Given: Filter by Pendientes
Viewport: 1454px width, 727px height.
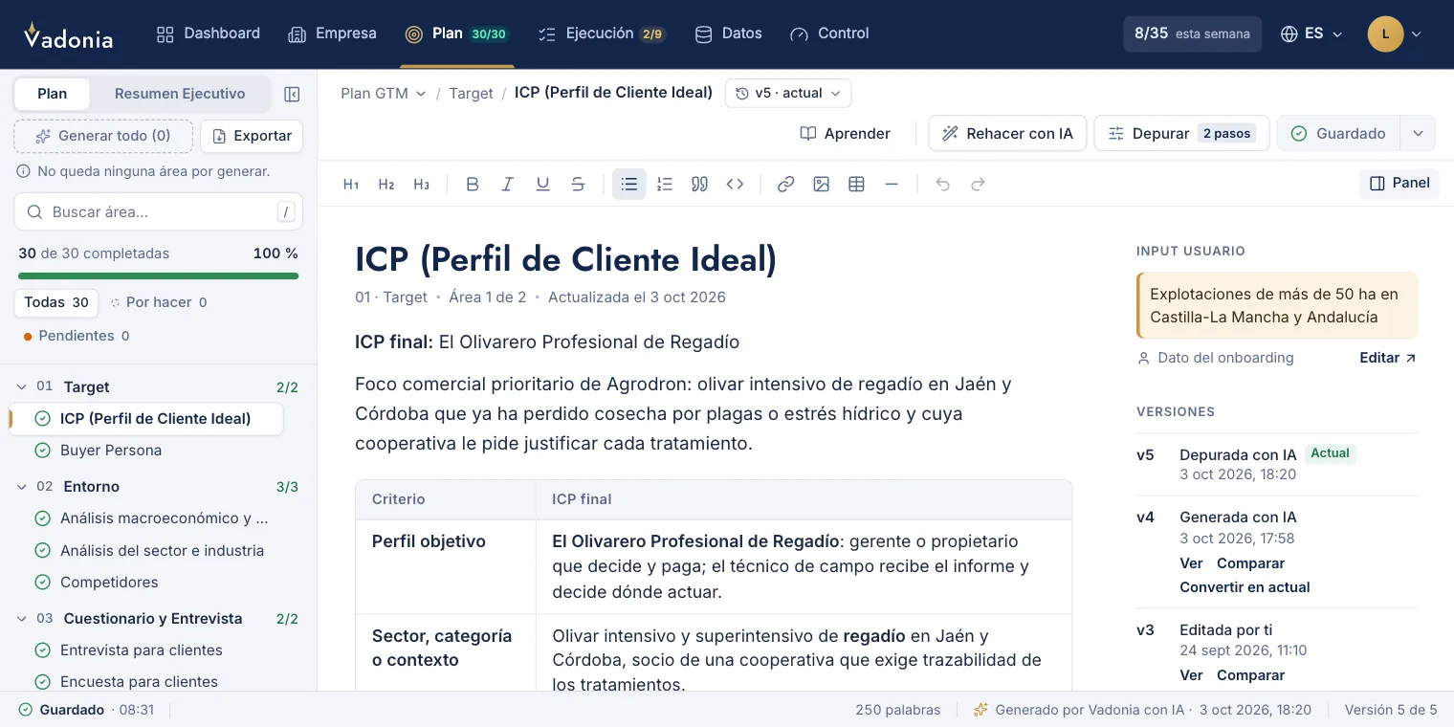Looking at the screenshot, I should [77, 336].
